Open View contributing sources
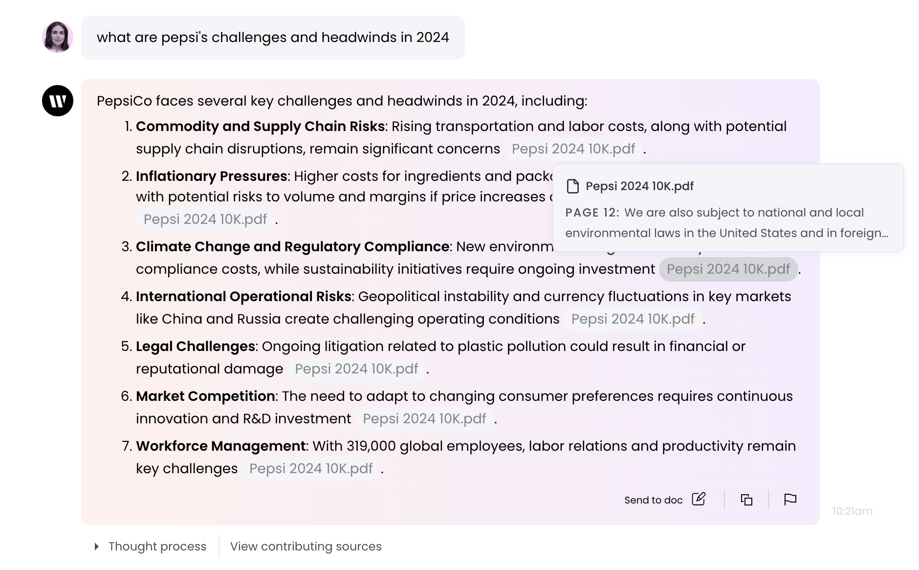 306,547
